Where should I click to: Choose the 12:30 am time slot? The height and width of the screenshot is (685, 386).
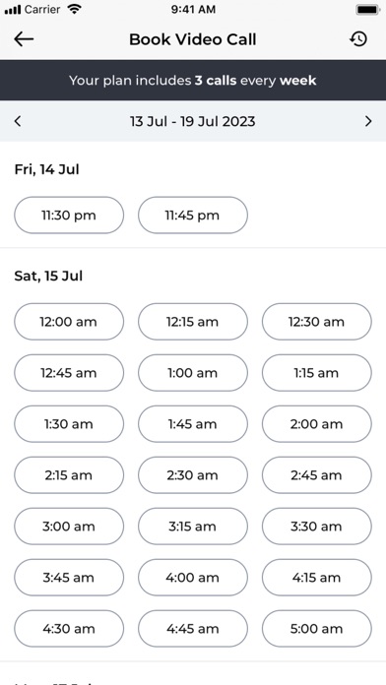(x=317, y=322)
